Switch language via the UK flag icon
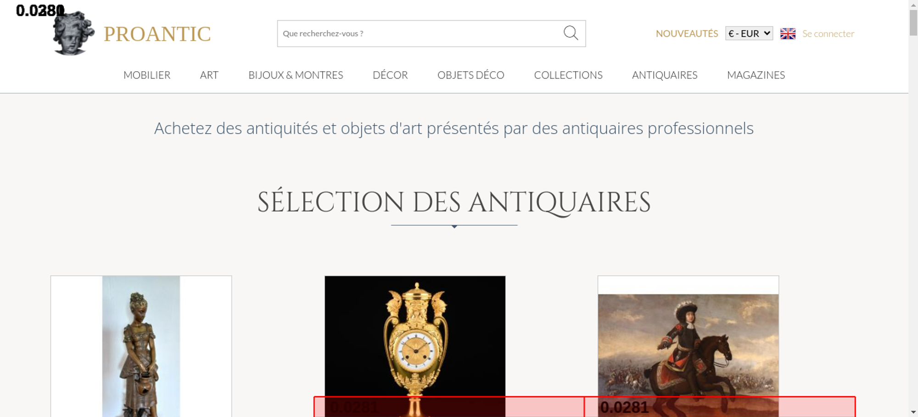Viewport: 918px width, 417px height. [788, 34]
